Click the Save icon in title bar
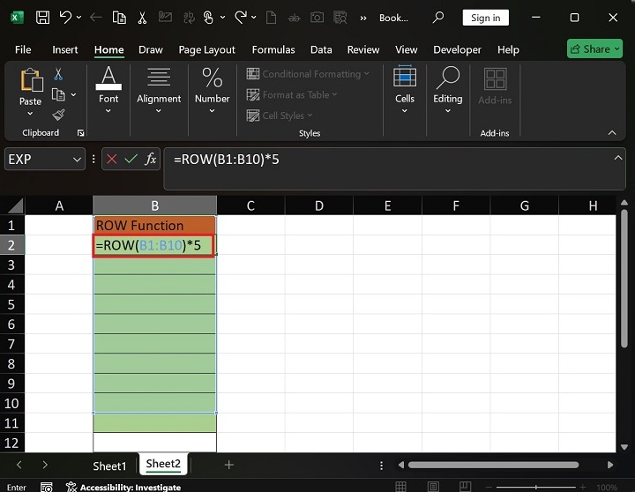 point(42,18)
